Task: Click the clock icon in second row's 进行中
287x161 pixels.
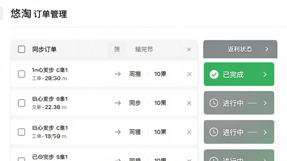Action: click(x=214, y=103)
